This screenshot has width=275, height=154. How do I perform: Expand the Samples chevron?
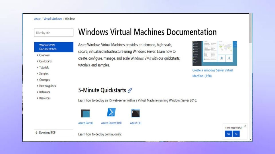37,74
